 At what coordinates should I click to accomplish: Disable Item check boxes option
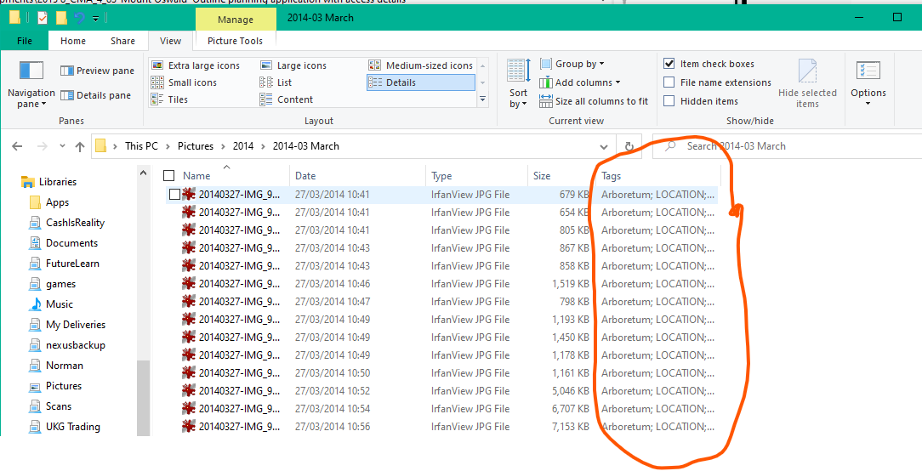tap(669, 64)
